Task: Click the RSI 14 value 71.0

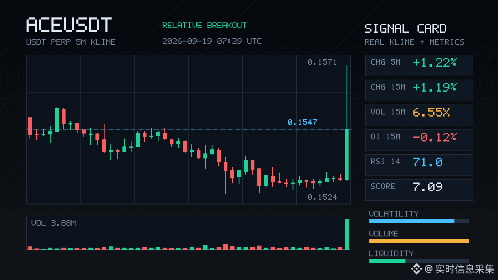Action: click(x=427, y=162)
